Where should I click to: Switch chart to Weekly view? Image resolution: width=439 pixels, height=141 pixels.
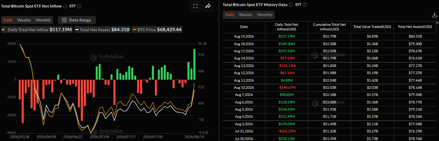(24, 20)
